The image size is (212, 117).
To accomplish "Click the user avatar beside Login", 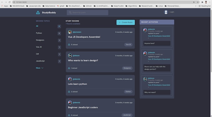I will pyautogui.click(x=166, y=12).
